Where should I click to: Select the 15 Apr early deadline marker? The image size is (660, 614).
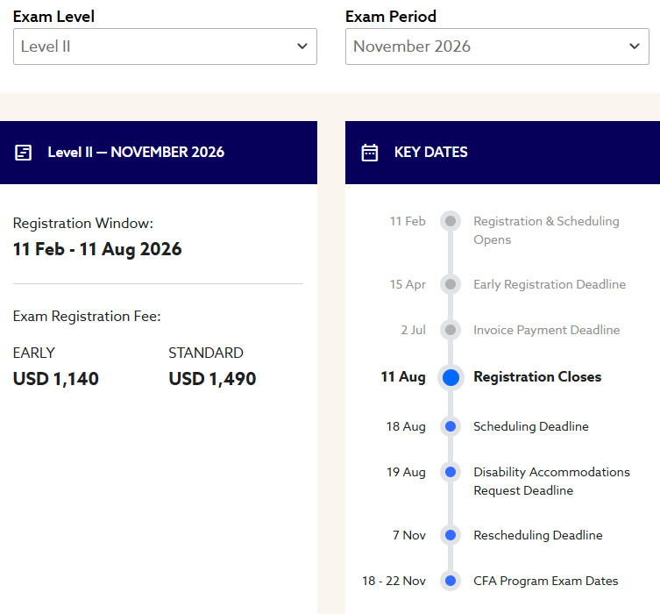pyautogui.click(x=451, y=284)
